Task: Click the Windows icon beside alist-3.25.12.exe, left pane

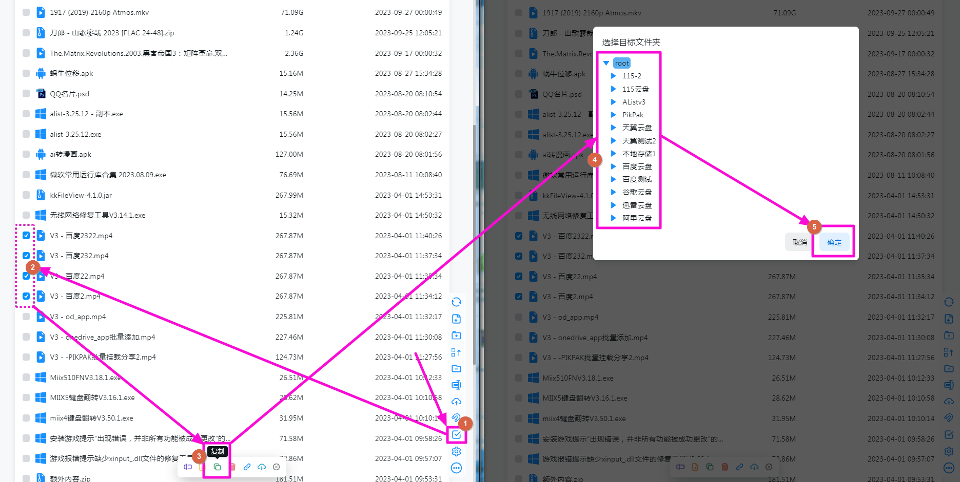Action: coord(41,134)
